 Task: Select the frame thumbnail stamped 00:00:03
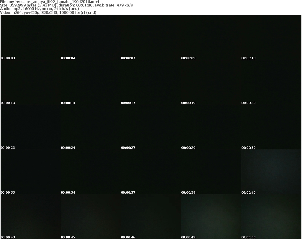click(31, 37)
